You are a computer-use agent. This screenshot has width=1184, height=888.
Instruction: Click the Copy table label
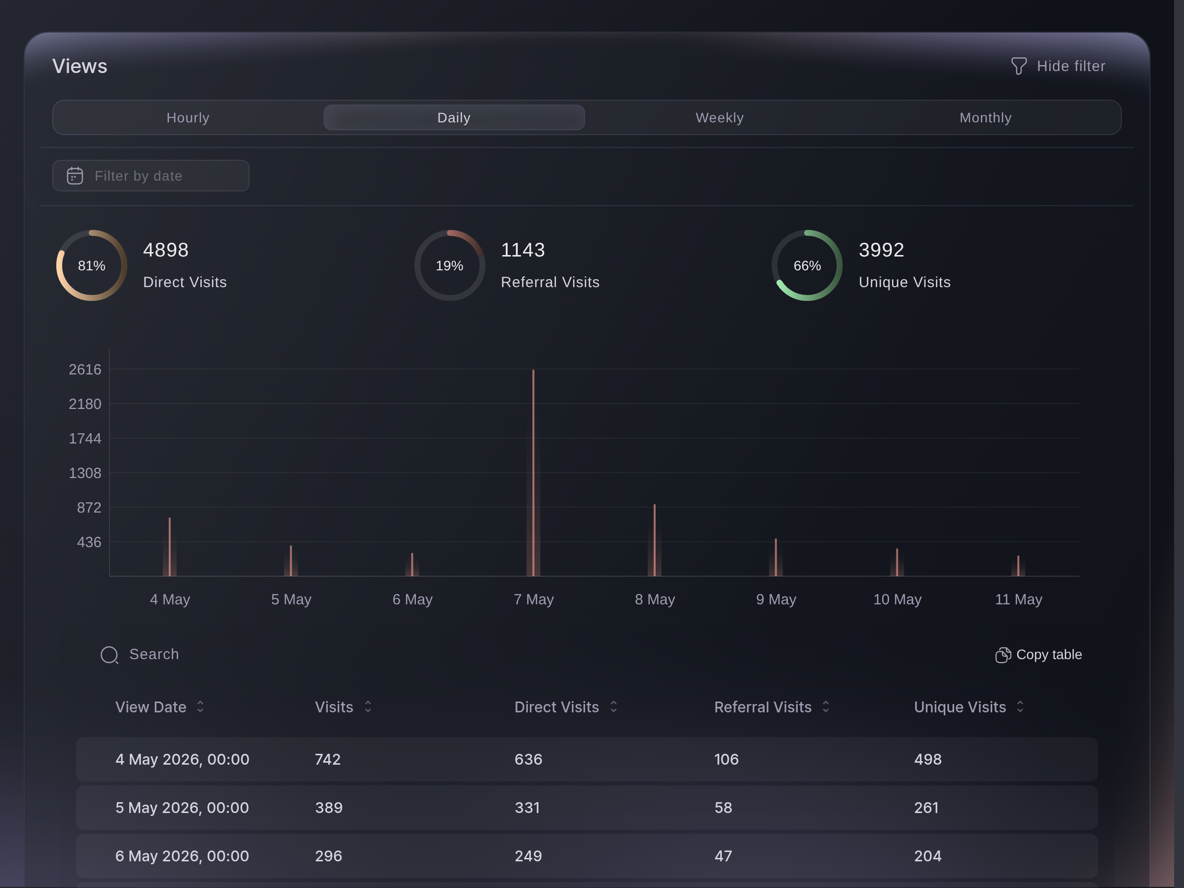point(1049,655)
